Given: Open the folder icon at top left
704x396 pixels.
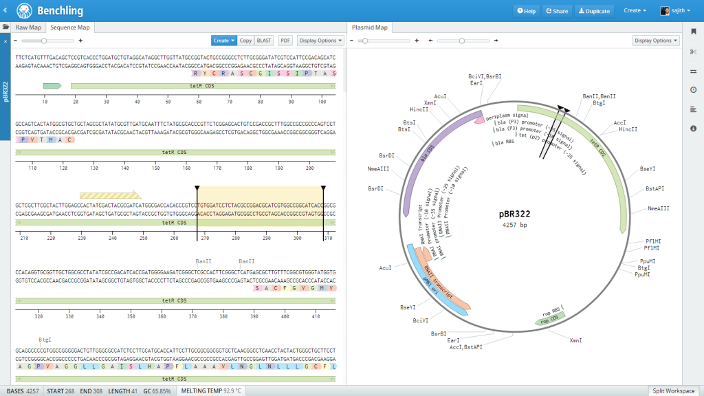Looking at the screenshot, I should point(5,27).
